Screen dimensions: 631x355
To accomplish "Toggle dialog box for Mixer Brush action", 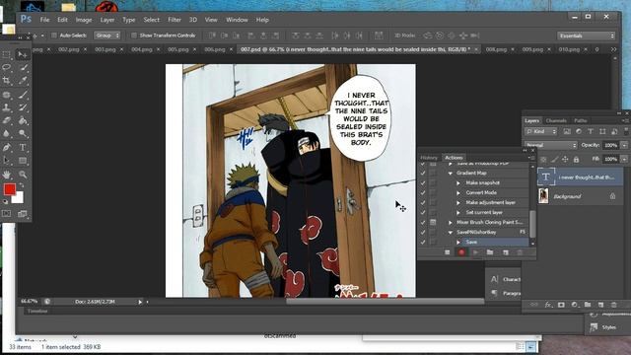I will pyautogui.click(x=433, y=222).
